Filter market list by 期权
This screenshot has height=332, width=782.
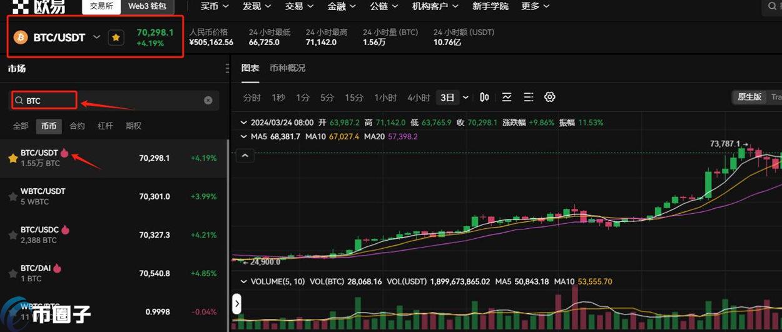click(133, 126)
